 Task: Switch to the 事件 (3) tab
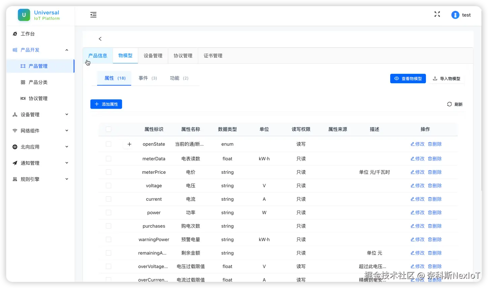tap(148, 78)
